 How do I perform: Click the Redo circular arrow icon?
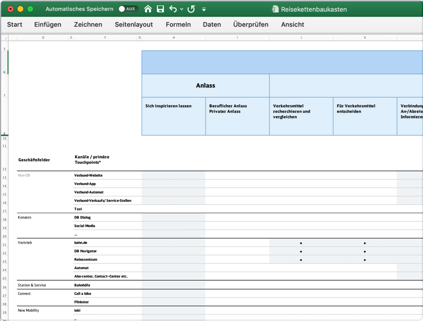click(191, 9)
